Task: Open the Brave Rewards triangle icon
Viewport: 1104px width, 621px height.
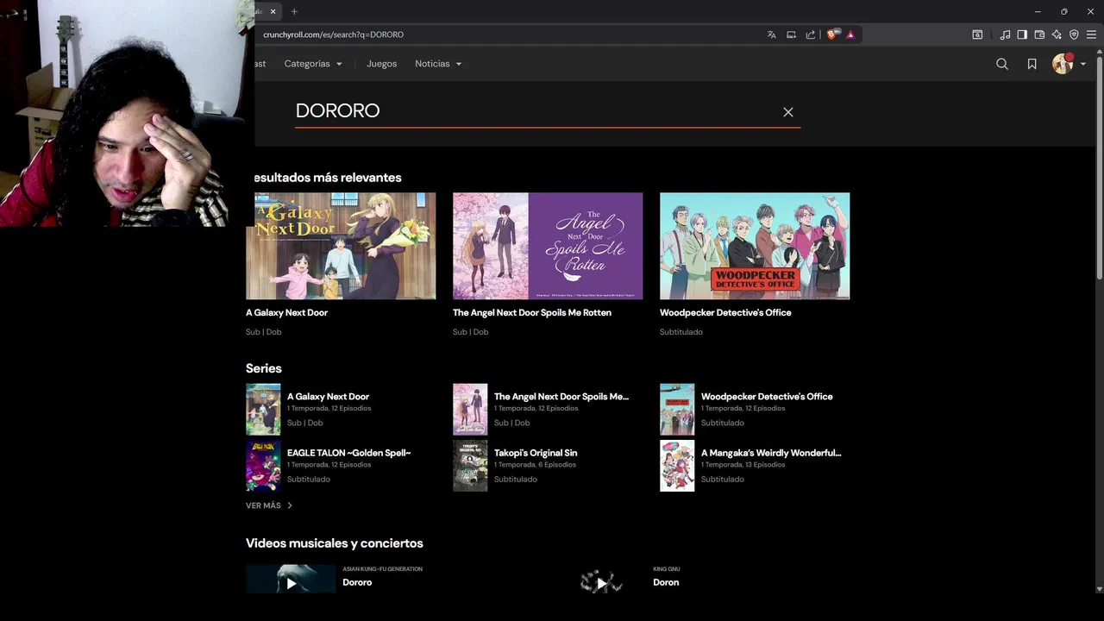Action: [850, 34]
